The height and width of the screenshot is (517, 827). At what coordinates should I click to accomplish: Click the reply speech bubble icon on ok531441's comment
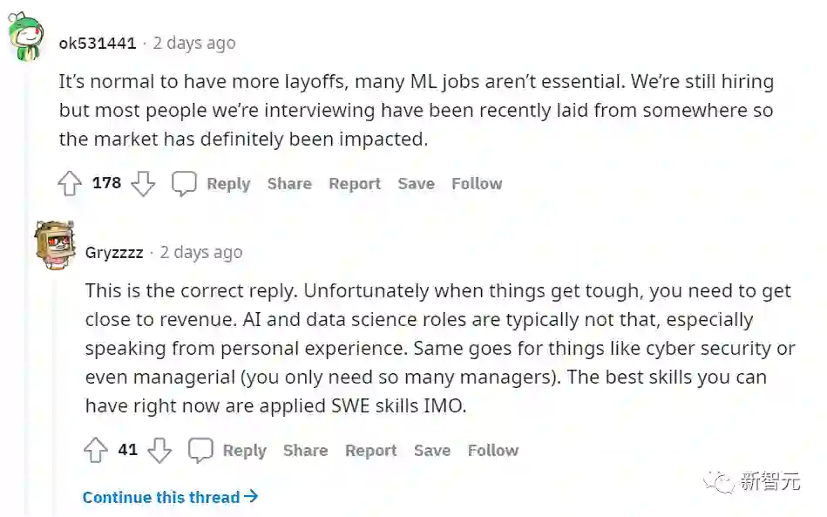tap(184, 184)
